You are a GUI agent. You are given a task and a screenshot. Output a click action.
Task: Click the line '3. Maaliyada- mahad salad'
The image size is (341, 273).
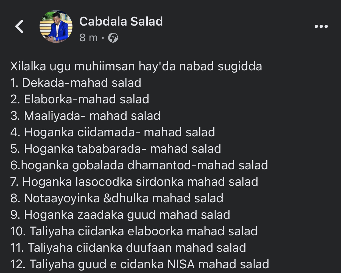[x=85, y=116]
